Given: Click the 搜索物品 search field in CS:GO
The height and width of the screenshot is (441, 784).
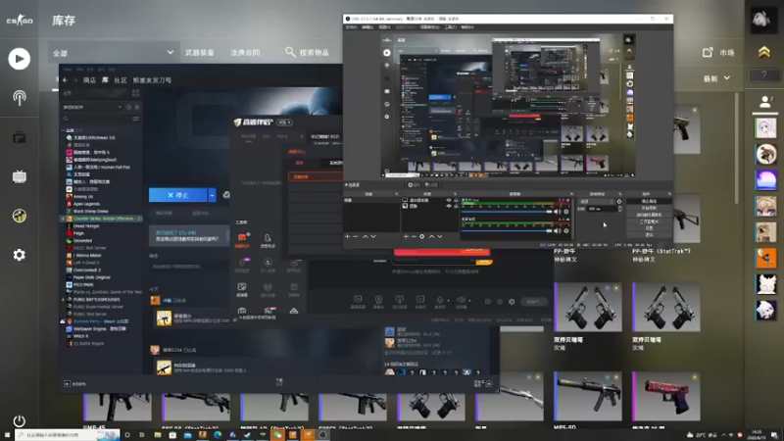Looking at the screenshot, I should pos(314,53).
